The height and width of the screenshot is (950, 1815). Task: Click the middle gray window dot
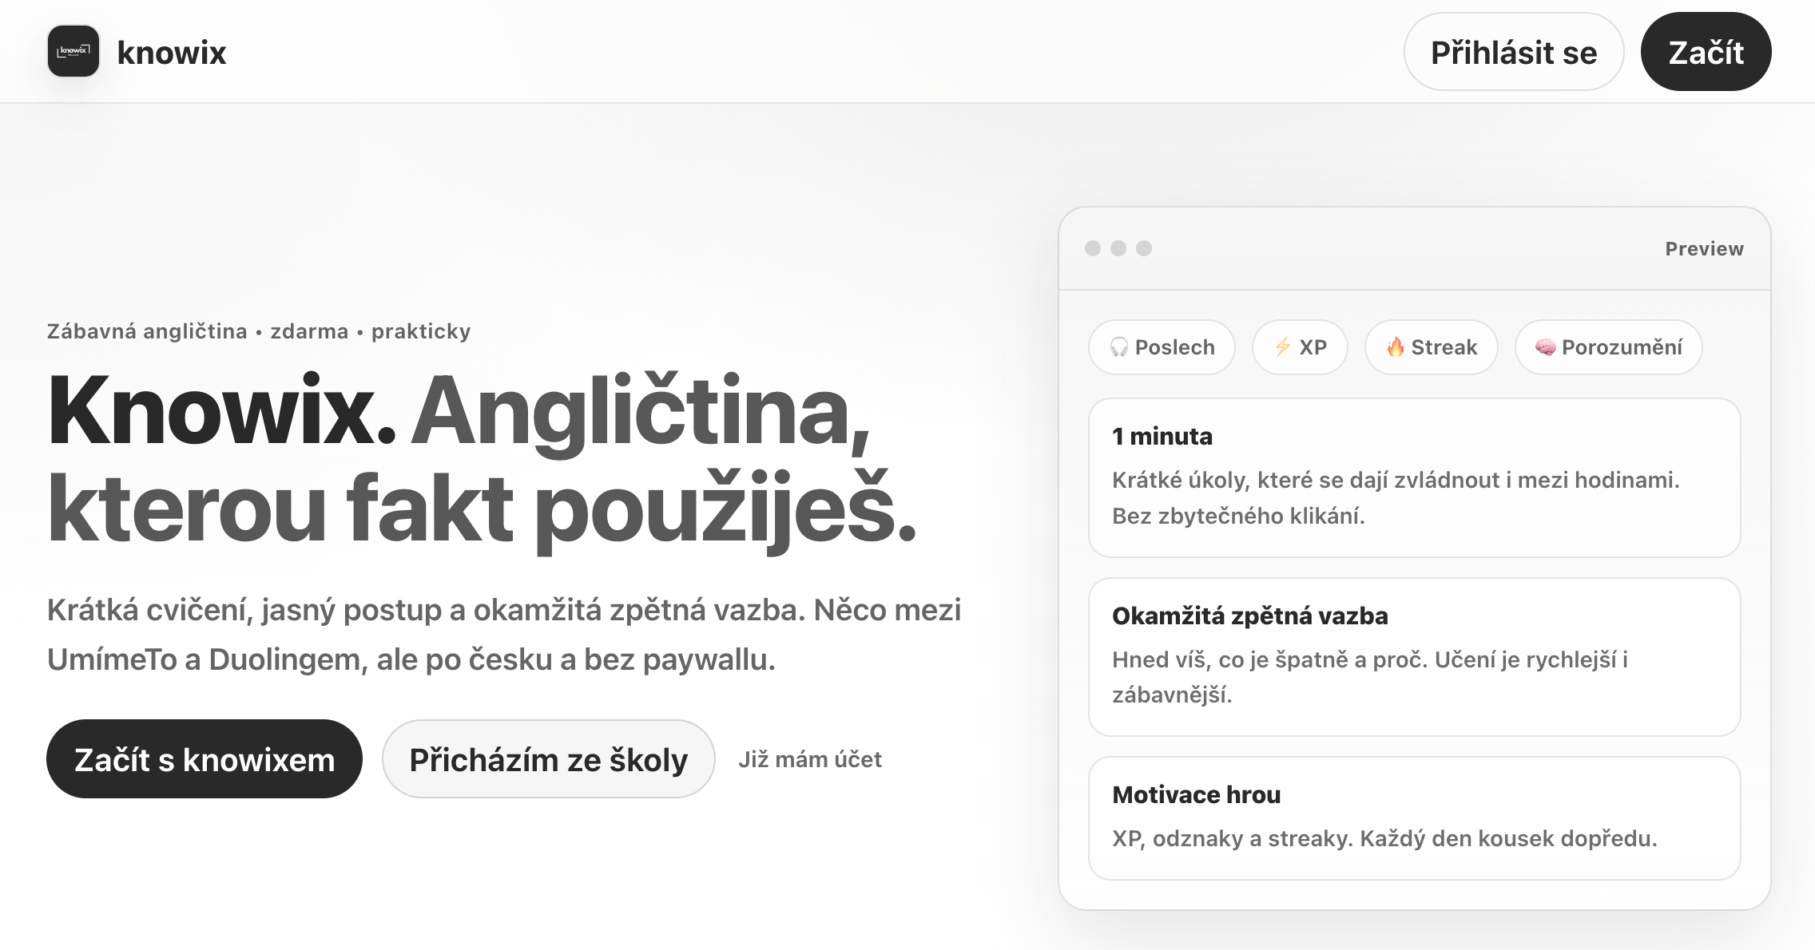click(1118, 248)
